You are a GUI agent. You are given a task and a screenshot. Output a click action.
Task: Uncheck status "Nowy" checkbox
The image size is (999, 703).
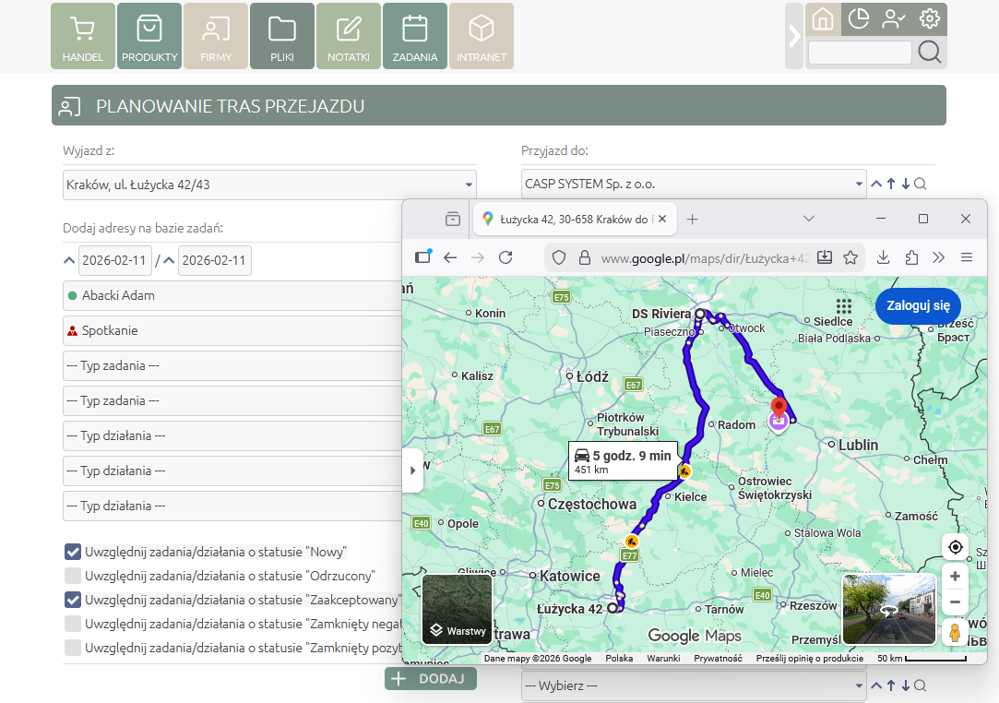[72, 552]
